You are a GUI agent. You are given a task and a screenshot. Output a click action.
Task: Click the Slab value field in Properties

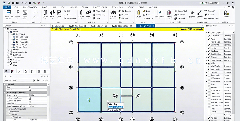(x=37, y=87)
